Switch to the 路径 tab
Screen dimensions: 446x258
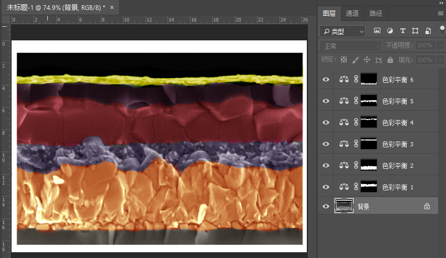coord(376,14)
